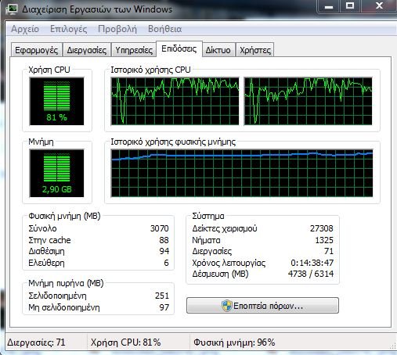Click the Φυσική μνήμη (MB) group label

point(64,216)
